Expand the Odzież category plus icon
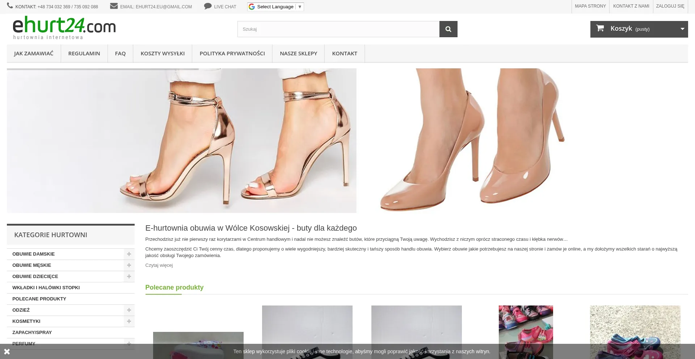695x359 pixels. (x=129, y=310)
